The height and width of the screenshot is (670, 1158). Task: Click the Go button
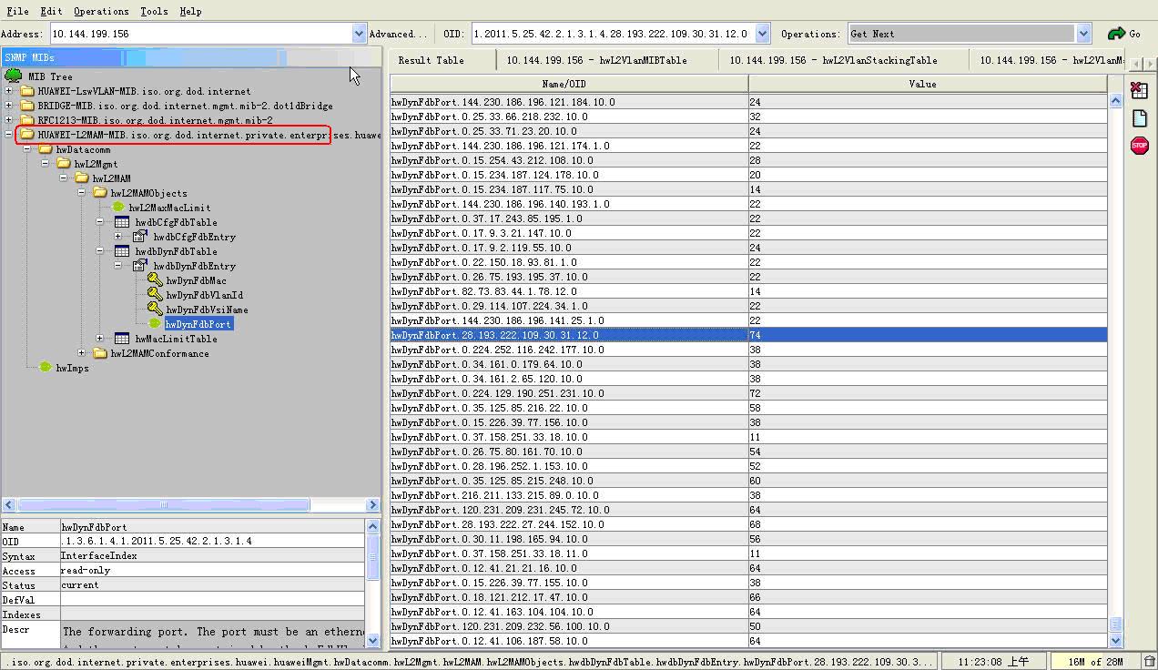point(1124,34)
